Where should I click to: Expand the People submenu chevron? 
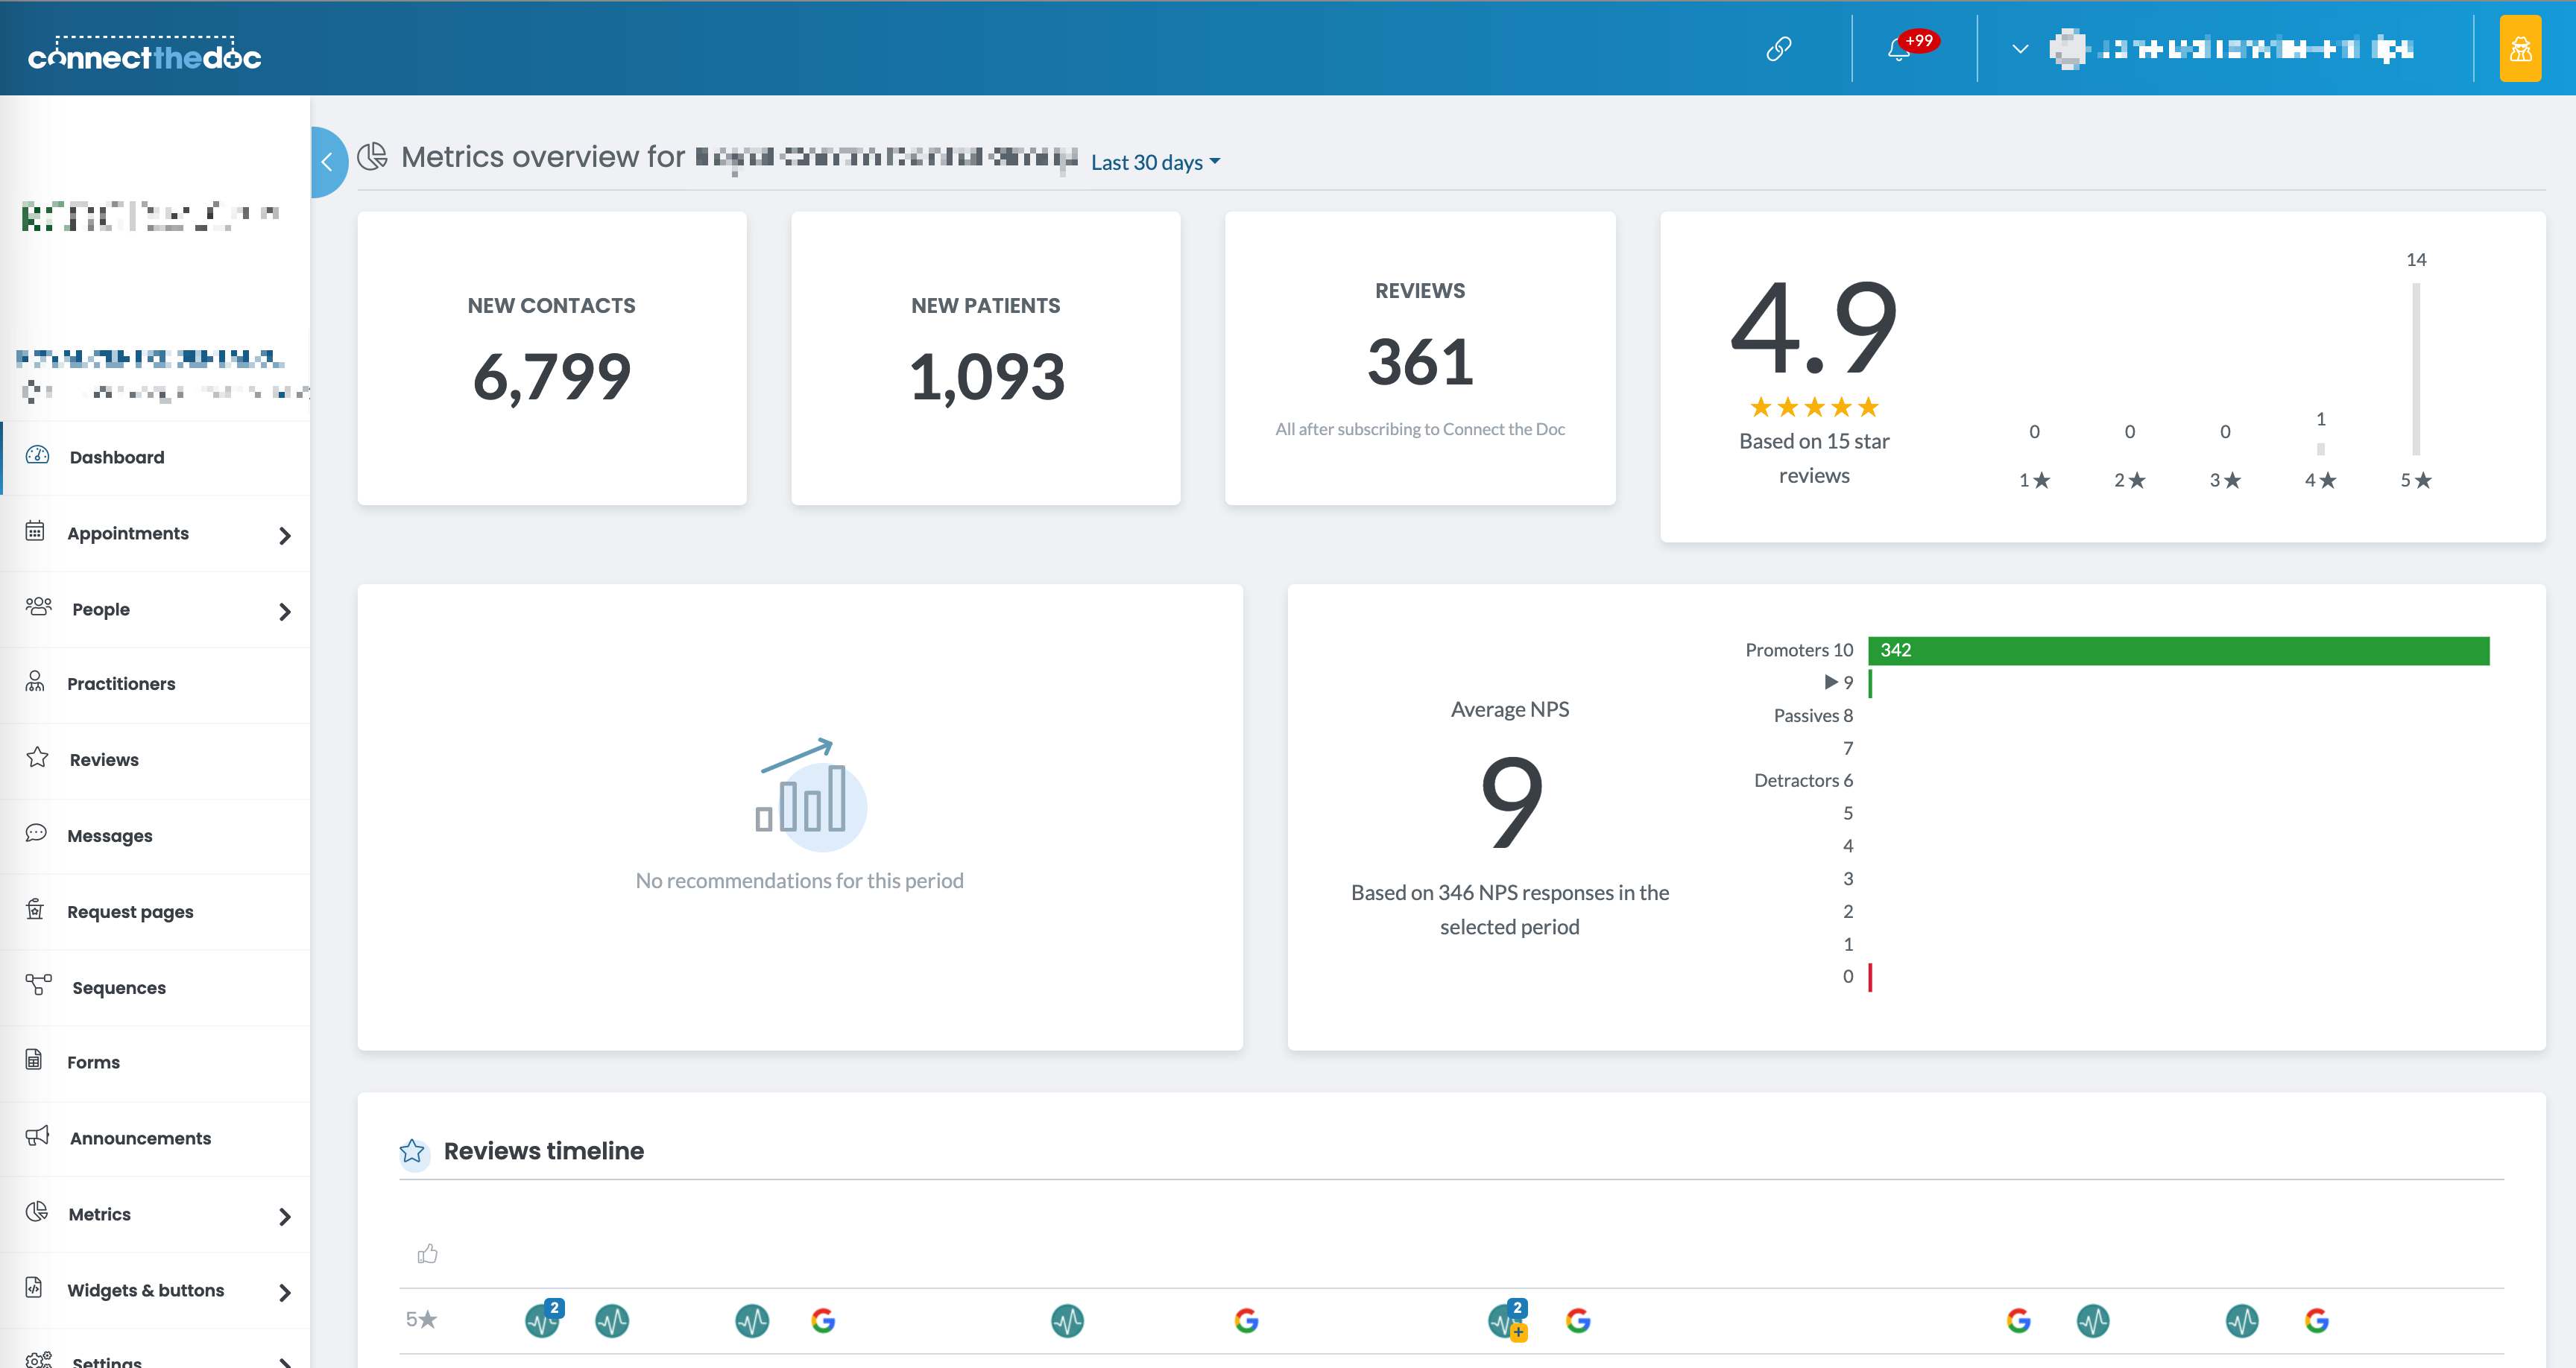[284, 611]
